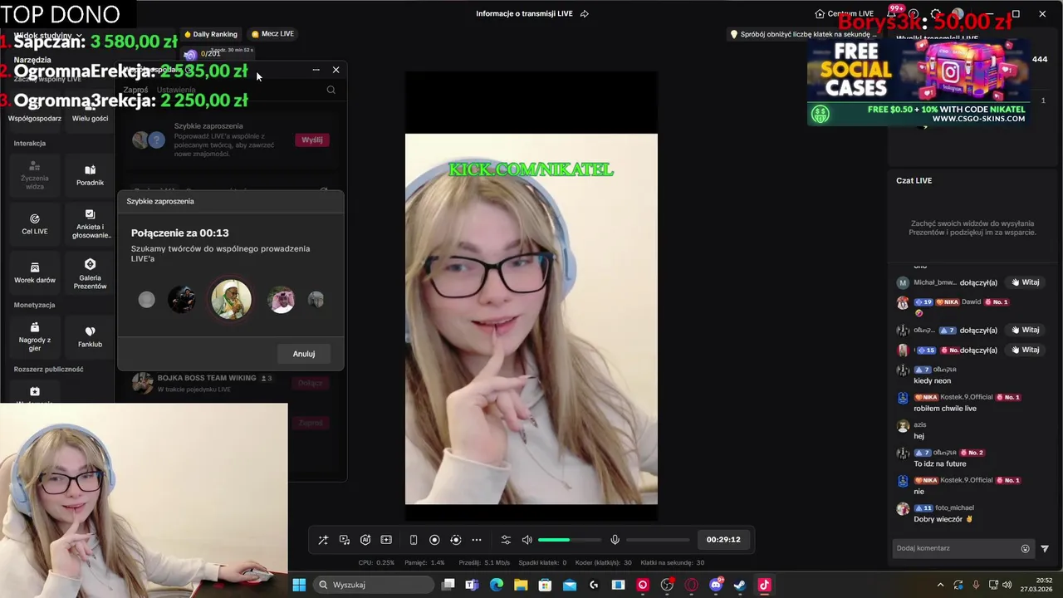The image size is (1063, 598).
Task: Select the center highlighted creator avatar
Action: tap(231, 299)
